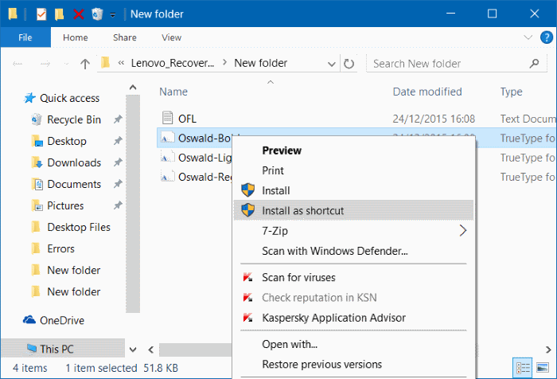
Task: Select the Oswald-Light font file
Action: (205, 158)
